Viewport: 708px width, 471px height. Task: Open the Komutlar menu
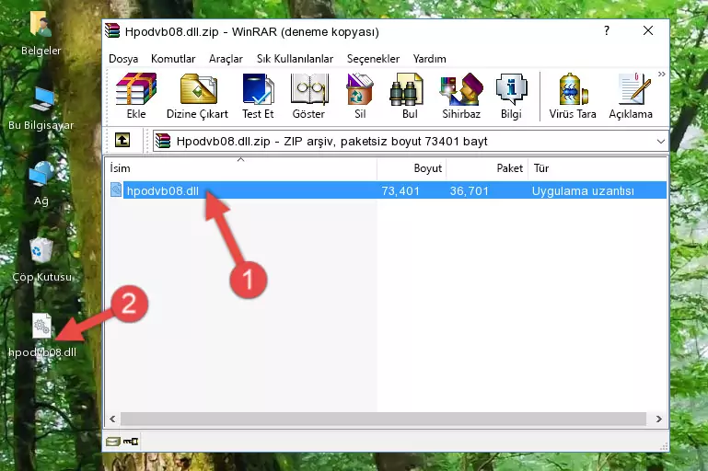coord(173,59)
